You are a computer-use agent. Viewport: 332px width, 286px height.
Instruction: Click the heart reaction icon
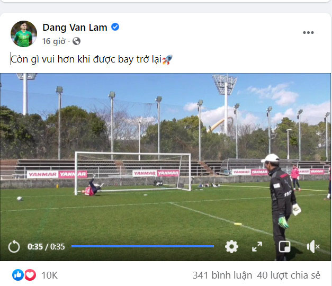point(30,275)
